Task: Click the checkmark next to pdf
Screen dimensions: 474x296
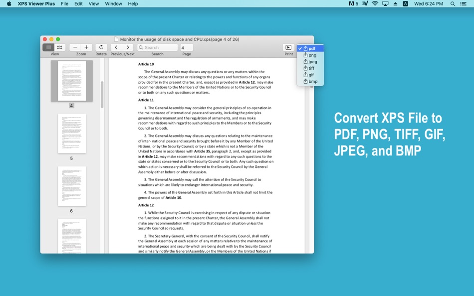Action: [300, 48]
